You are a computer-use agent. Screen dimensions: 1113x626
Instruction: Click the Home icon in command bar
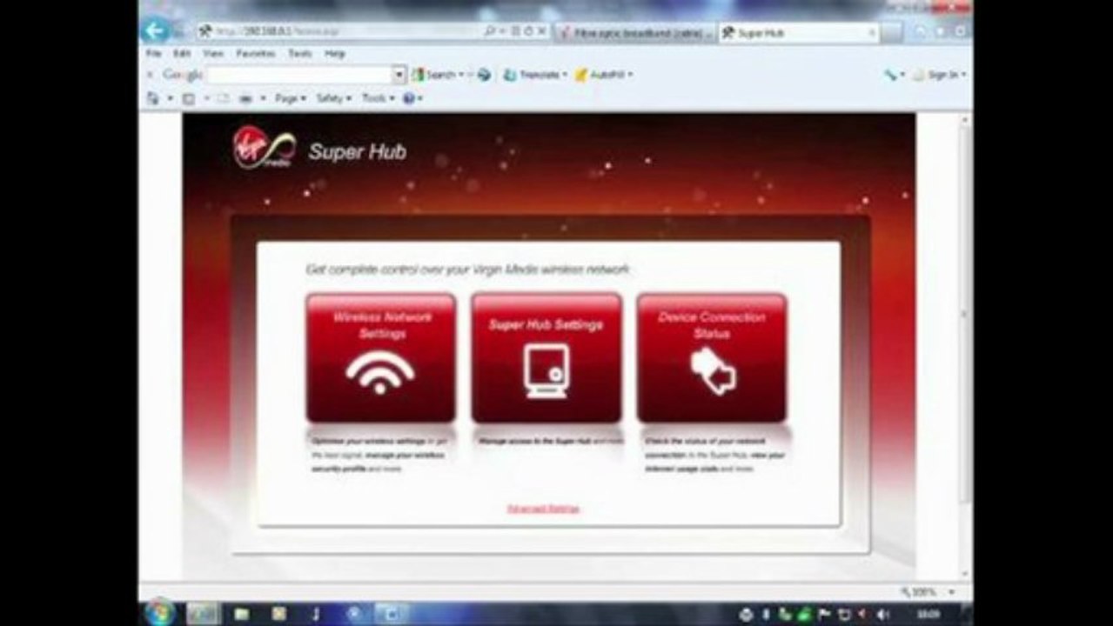point(153,98)
